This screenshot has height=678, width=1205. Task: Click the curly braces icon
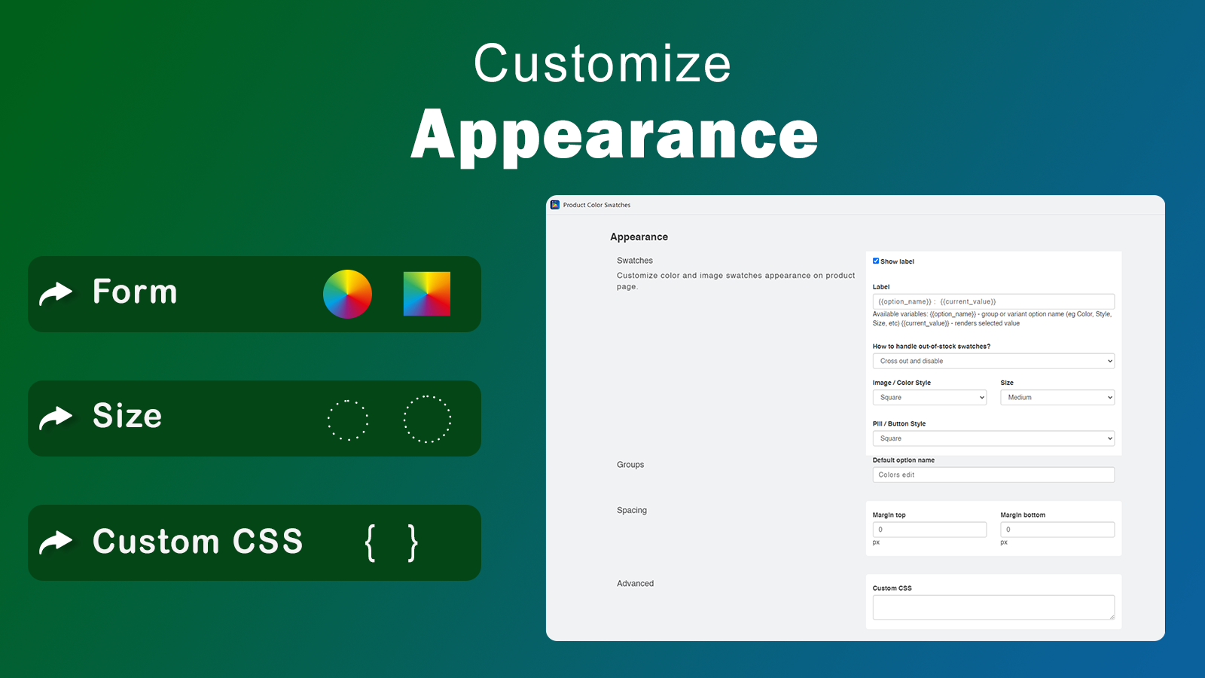coord(390,542)
